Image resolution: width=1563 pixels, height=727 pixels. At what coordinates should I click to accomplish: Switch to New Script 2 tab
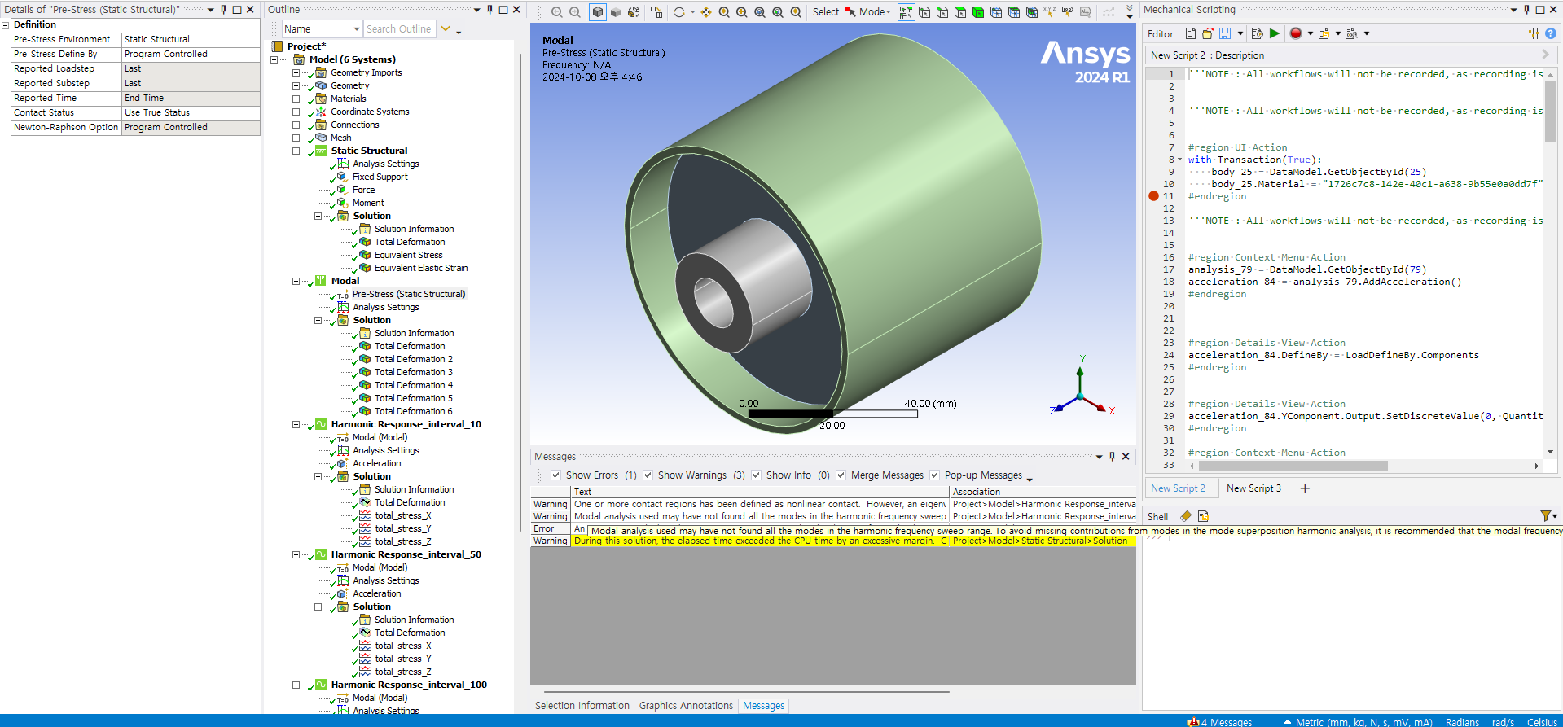point(1178,488)
